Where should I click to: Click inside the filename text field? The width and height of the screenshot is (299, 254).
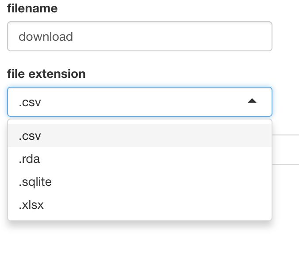[140, 36]
